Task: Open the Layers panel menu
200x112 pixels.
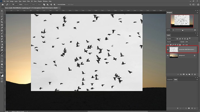Action: [197, 35]
